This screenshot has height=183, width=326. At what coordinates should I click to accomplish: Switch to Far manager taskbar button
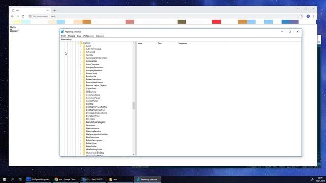click(93, 179)
